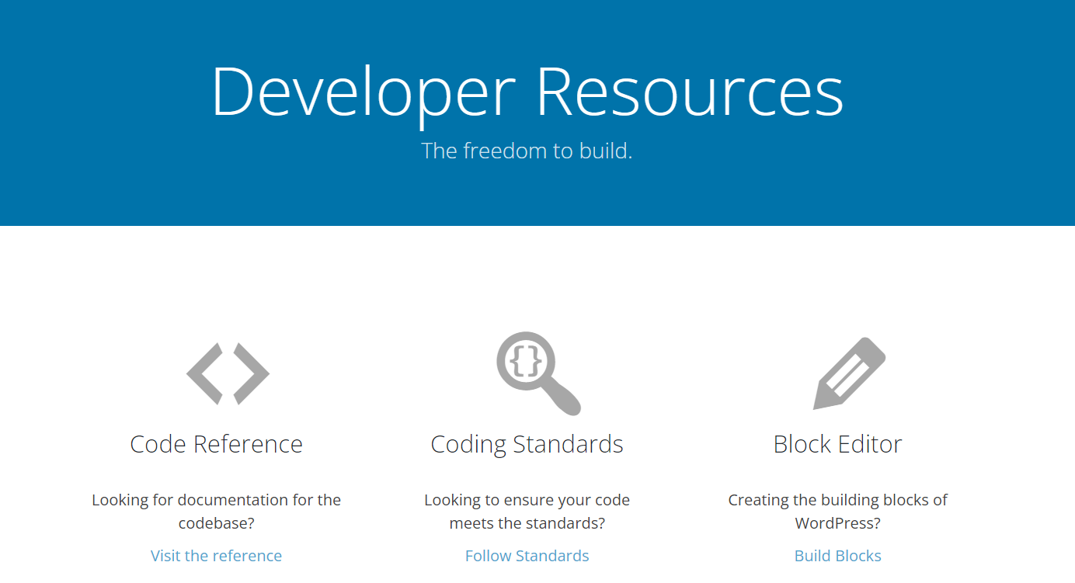Screen dimensions: 1075x583
Task: Click the "Looking to ensure your code" description
Action: tap(527, 500)
